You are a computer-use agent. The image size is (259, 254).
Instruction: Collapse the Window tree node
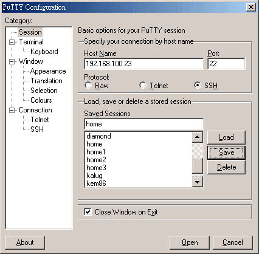(x=12, y=61)
